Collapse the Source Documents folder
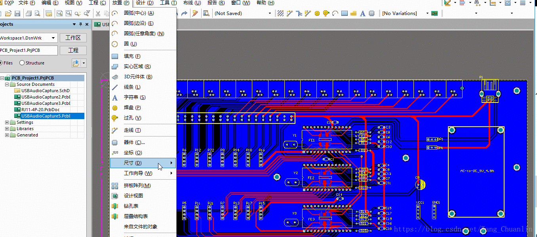537x237 pixels. [7, 84]
